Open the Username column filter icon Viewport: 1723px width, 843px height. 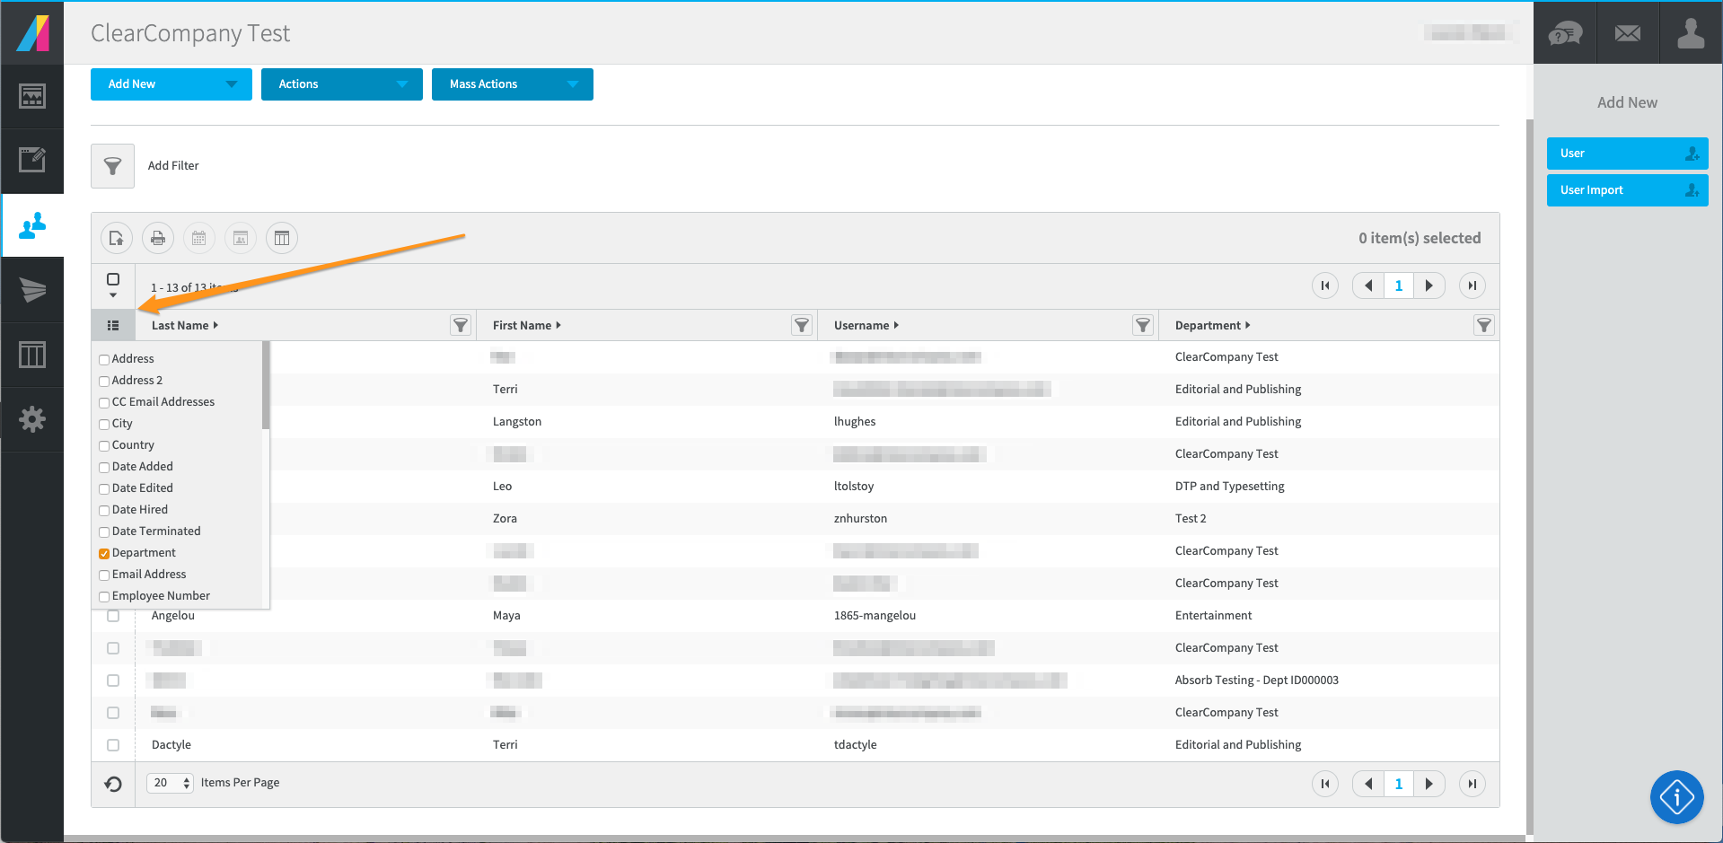[1143, 325]
